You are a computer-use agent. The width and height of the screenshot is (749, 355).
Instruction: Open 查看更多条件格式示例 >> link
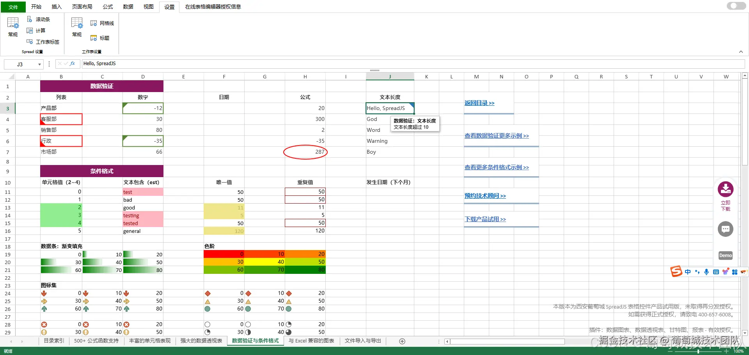point(497,167)
